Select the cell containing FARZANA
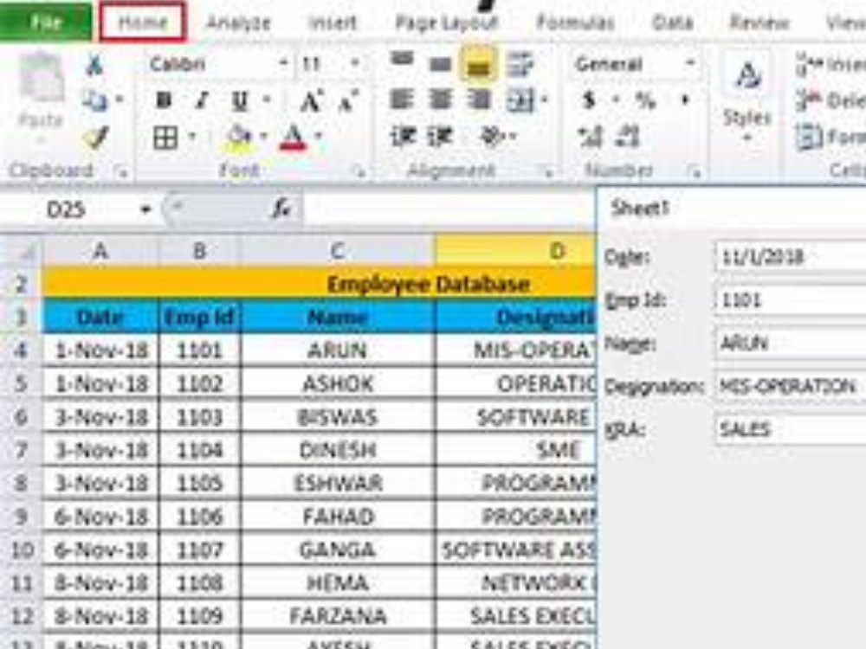The height and width of the screenshot is (649, 866). [x=338, y=616]
